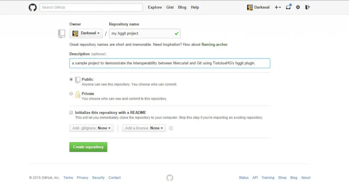Screen dimensions: 349x186
Task: Open the Training footer link
Action: coord(268,177)
